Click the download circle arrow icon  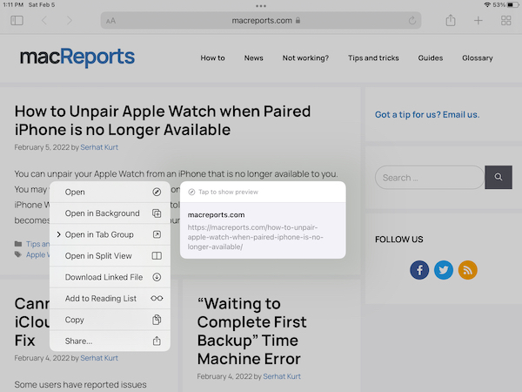[x=157, y=277]
